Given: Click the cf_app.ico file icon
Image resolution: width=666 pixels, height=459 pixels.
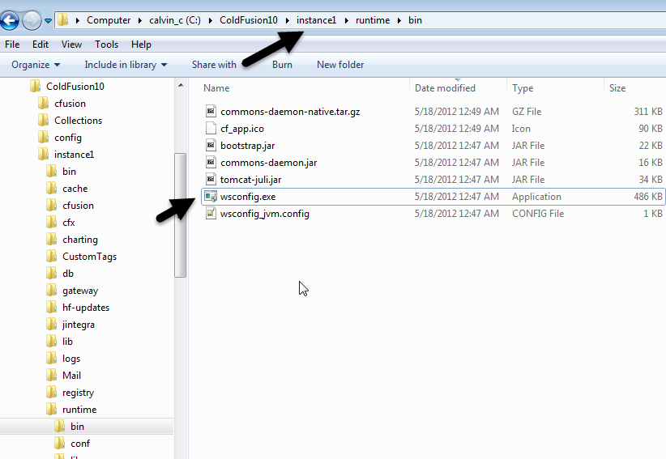Looking at the screenshot, I should tap(211, 128).
